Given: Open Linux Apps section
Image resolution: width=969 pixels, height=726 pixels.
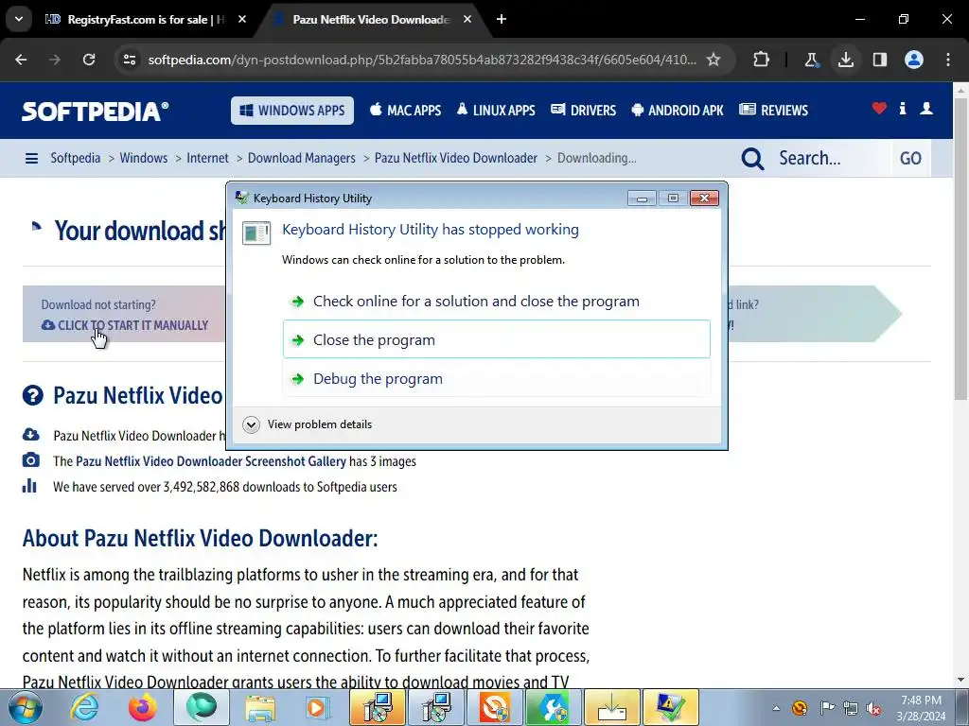Looking at the screenshot, I should pyautogui.click(x=496, y=111).
